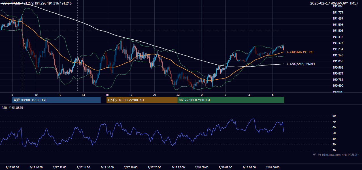Click the HistData.com data source credit
The height and width of the screenshot is (170, 362).
[x=336, y=155]
